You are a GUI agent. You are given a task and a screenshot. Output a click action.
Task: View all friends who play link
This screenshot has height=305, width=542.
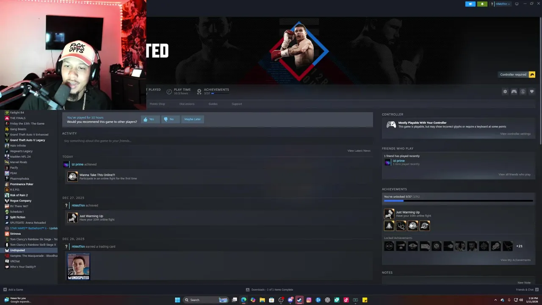point(514,175)
